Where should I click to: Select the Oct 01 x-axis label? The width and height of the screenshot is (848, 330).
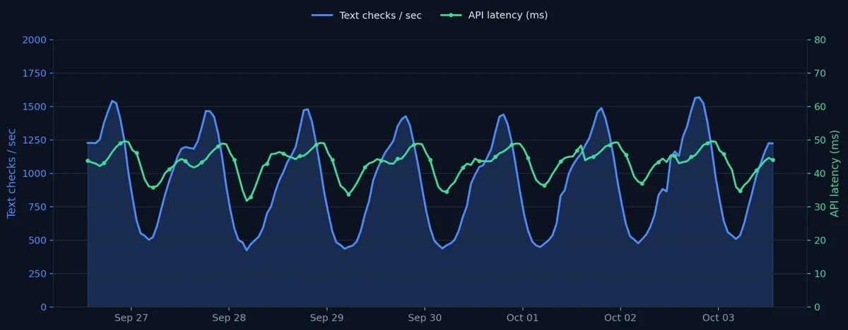[x=523, y=318]
